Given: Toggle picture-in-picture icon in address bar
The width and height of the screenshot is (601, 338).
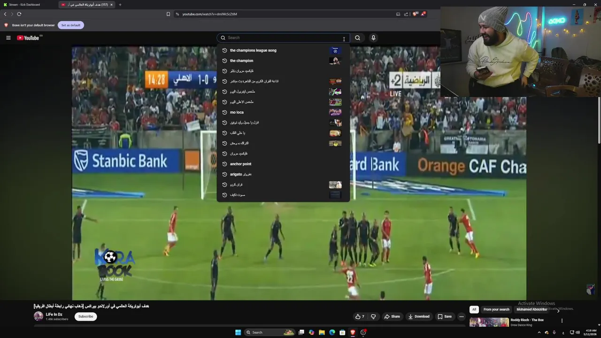Looking at the screenshot, I should coord(398,14).
